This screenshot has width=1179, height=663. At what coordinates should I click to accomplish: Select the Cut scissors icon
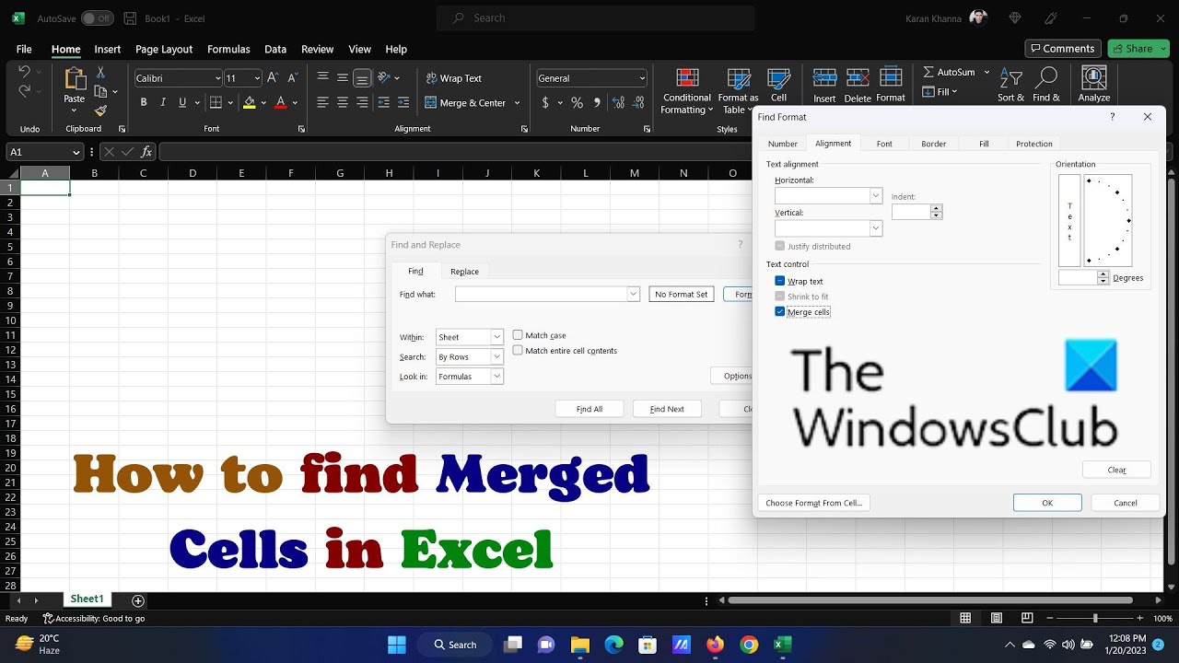(101, 72)
